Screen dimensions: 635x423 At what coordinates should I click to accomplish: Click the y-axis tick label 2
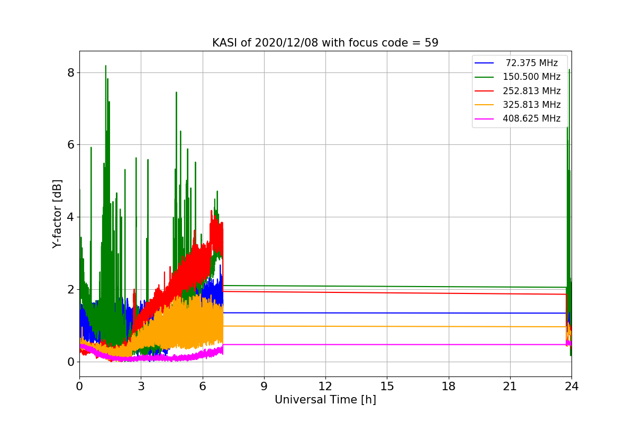point(71,290)
